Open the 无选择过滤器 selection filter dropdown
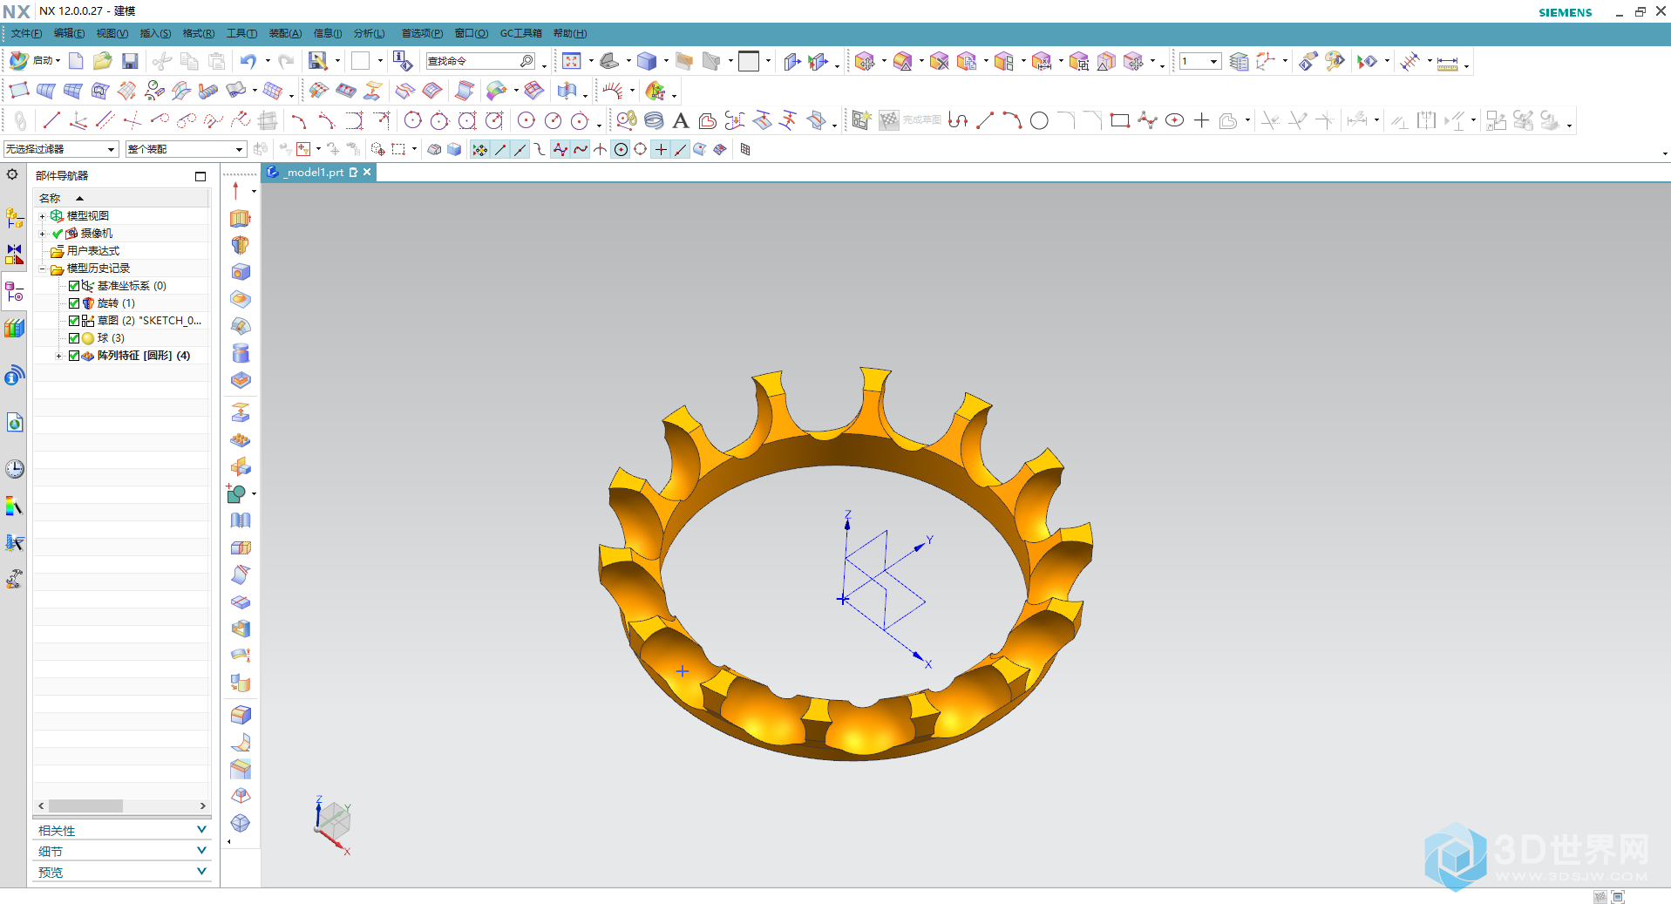Viewport: 1671px width, 904px height. [60, 149]
